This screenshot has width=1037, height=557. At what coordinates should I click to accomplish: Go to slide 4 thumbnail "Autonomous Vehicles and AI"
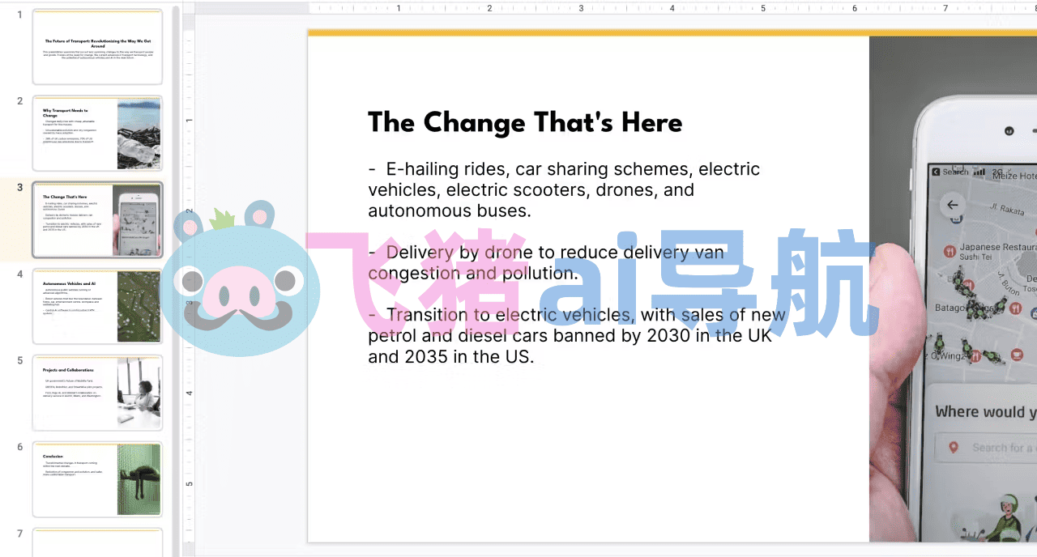point(97,306)
